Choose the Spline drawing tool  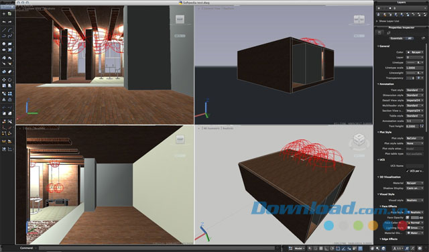[x=10, y=36]
